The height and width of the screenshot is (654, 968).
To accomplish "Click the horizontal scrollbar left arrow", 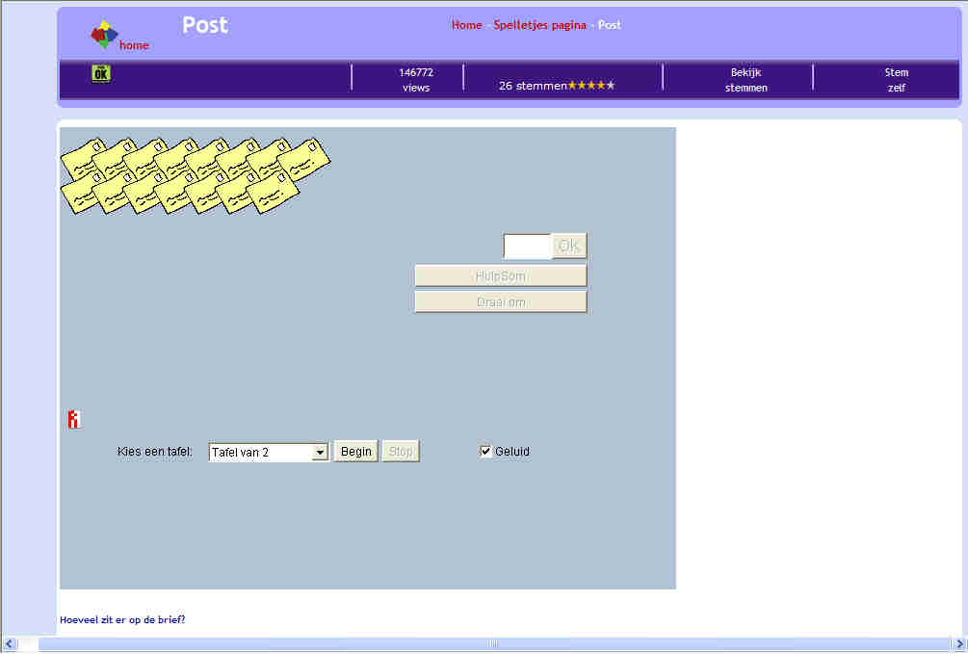I will pyautogui.click(x=11, y=644).
